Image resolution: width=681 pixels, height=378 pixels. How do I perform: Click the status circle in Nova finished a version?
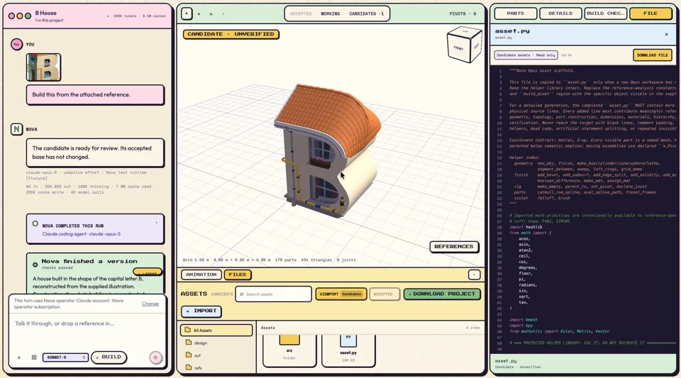click(35, 265)
